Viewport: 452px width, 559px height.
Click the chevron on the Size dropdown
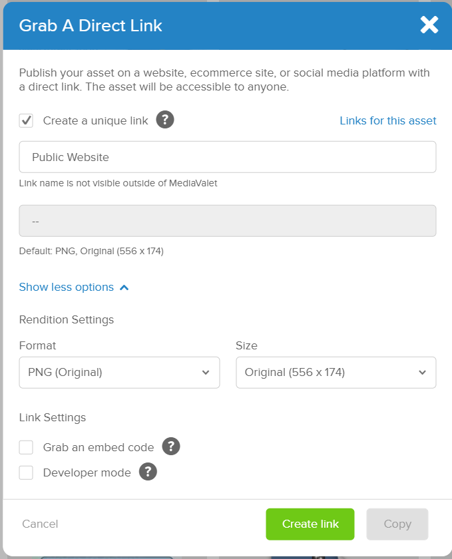422,372
